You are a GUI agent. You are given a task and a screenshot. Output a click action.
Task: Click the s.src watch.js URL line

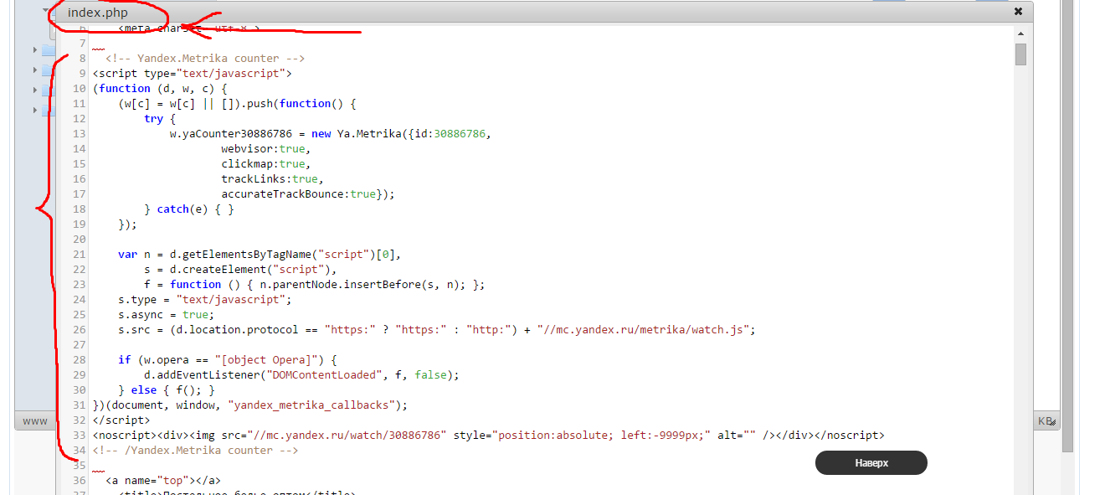pos(437,330)
